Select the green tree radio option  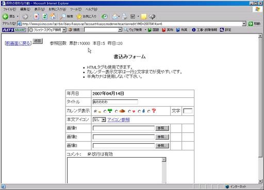click(105, 111)
